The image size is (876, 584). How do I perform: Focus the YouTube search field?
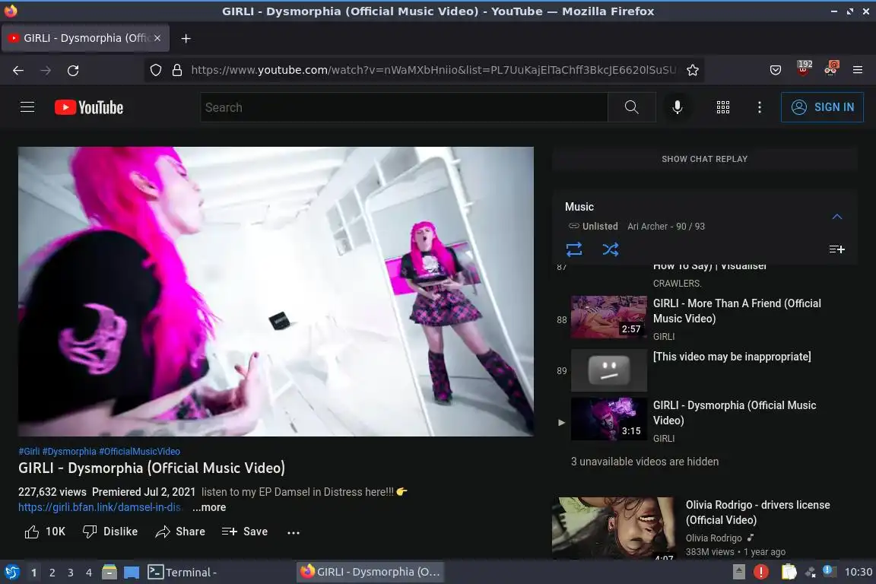[x=404, y=107]
